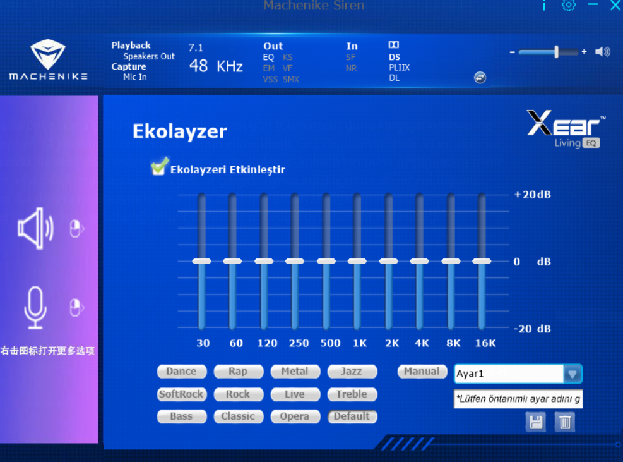Click KS indicator under Out
The height and width of the screenshot is (462, 623).
[287, 58]
